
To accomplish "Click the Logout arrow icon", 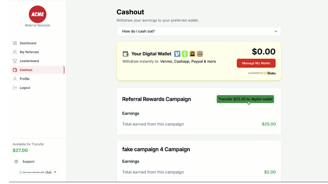I will [15, 88].
